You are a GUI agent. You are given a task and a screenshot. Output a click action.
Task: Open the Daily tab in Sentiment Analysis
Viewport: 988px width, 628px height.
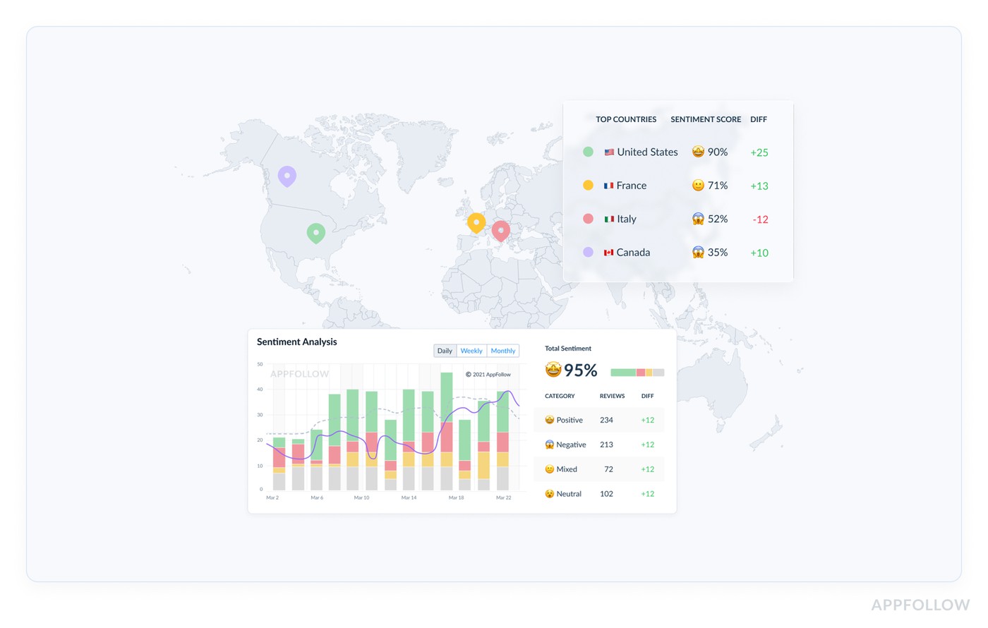[x=445, y=351]
